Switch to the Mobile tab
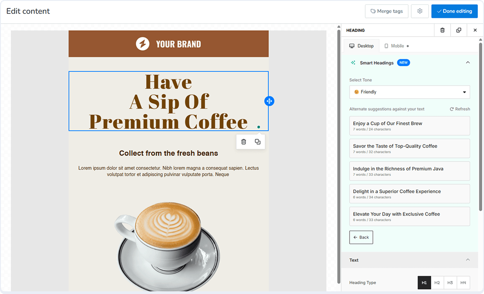The height and width of the screenshot is (294, 484). (396, 46)
